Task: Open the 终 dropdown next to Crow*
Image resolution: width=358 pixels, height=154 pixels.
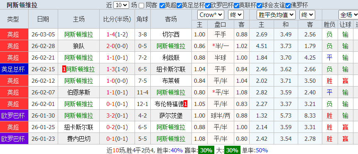Action: 235,15
